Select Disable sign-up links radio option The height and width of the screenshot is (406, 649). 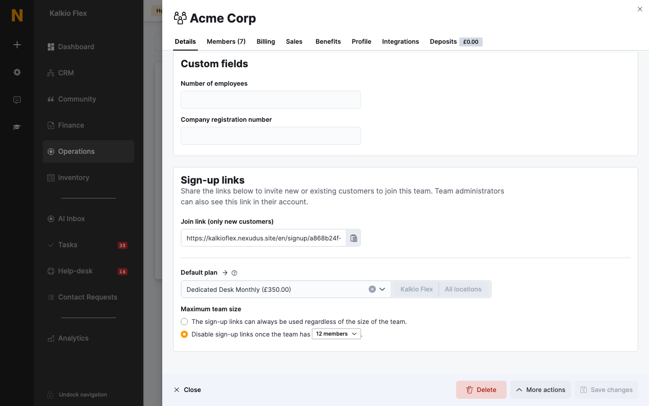(x=184, y=334)
